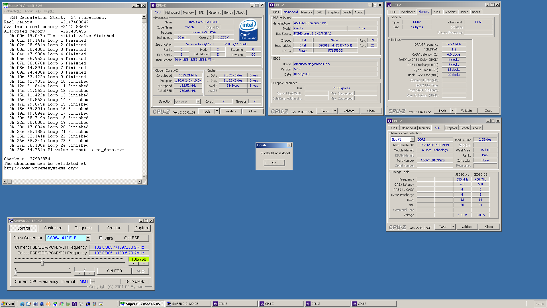The image size is (547, 308).
Task: Open Graphics tab in CPU-Z Mainboard window
Action: pos(333,12)
